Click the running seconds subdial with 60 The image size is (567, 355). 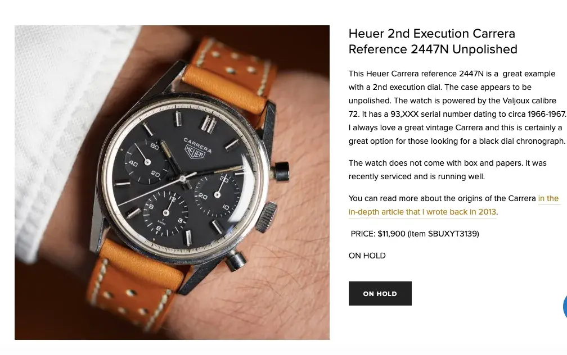coord(147,162)
